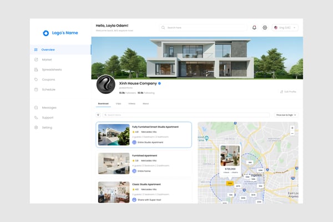Image resolution: width=333 pixels, height=222 pixels.
Task: Click the yellow highlighted price marker on map
Action: coord(230,183)
